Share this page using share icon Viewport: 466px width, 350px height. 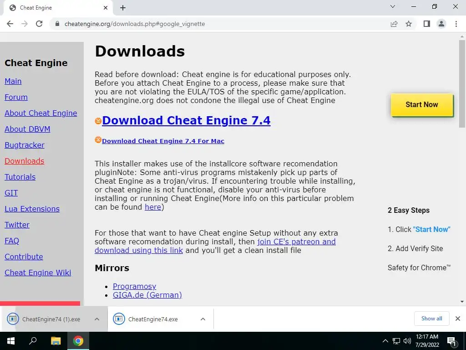[394, 24]
